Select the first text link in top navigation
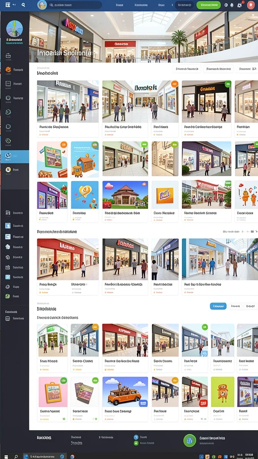Screen dimensions: 258x459 (119, 5)
